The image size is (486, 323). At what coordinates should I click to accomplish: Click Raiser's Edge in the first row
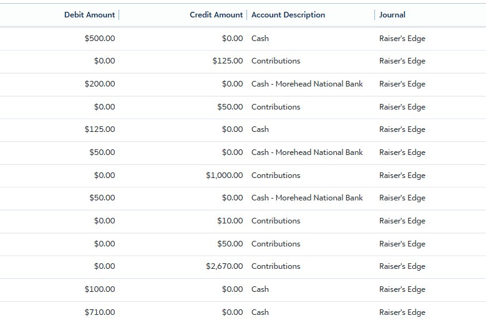[402, 39]
